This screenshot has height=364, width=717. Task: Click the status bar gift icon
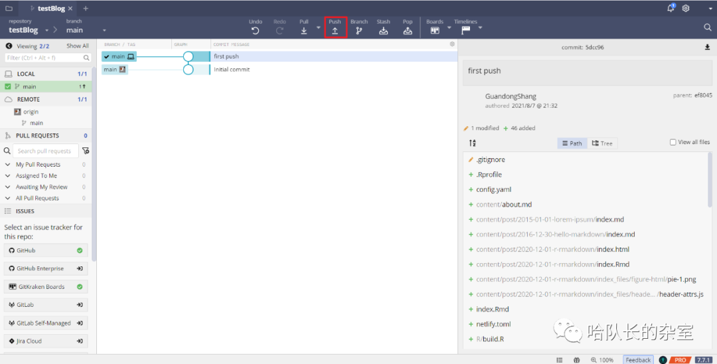tap(577, 360)
